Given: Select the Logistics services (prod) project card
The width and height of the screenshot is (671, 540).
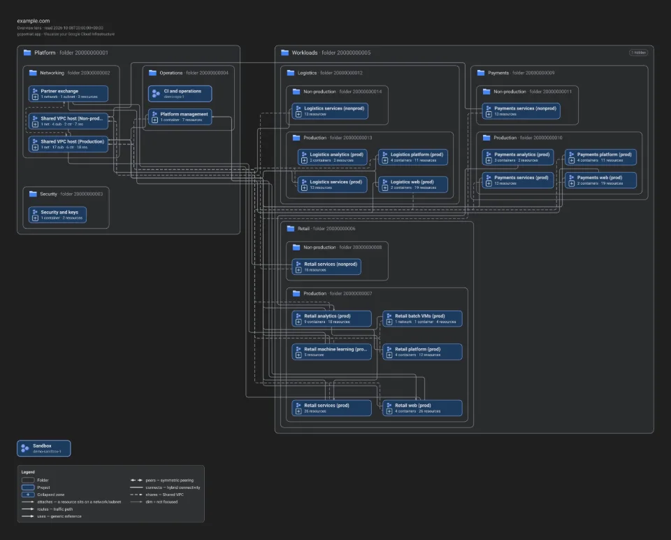Looking at the screenshot, I should [x=333, y=185].
